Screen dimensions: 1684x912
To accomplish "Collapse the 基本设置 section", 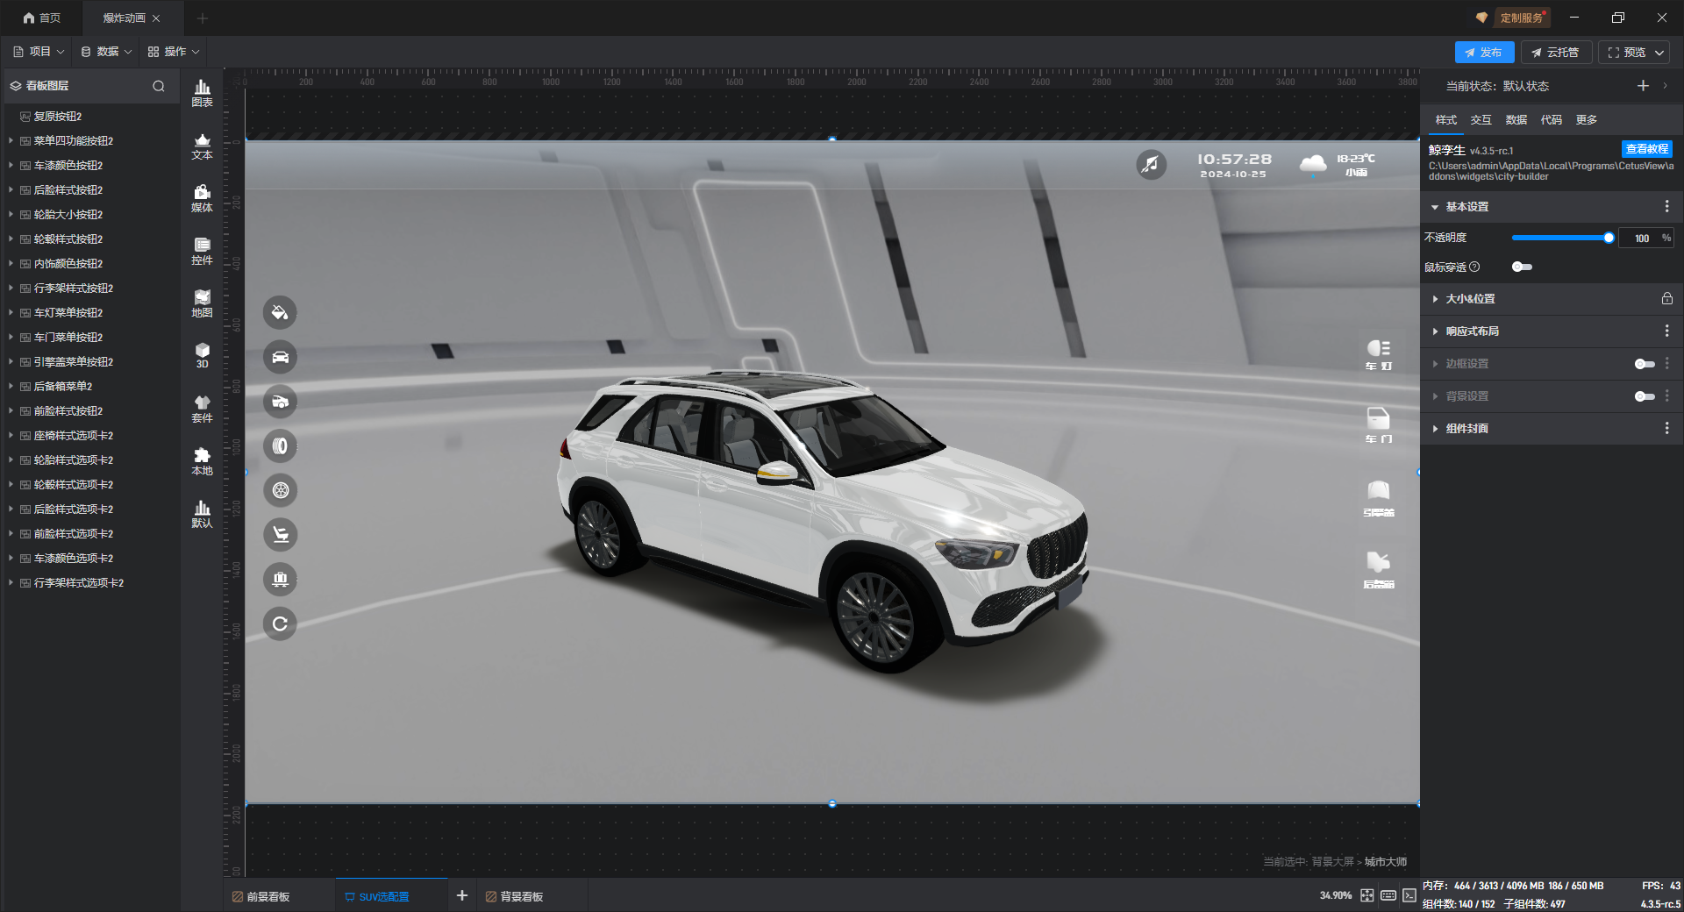I will (x=1435, y=207).
